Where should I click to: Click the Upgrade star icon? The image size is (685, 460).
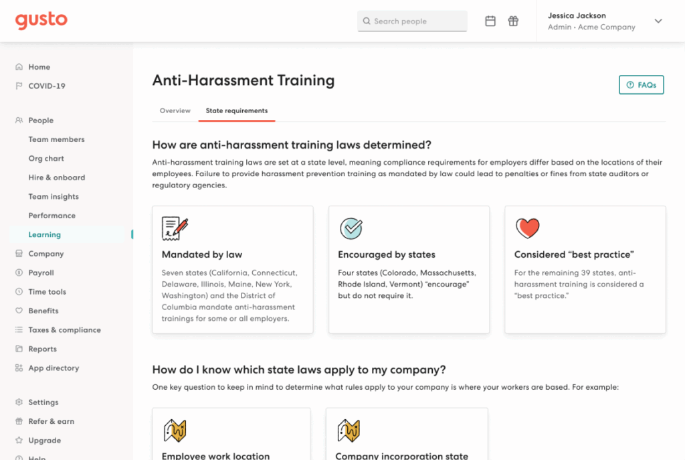click(19, 441)
